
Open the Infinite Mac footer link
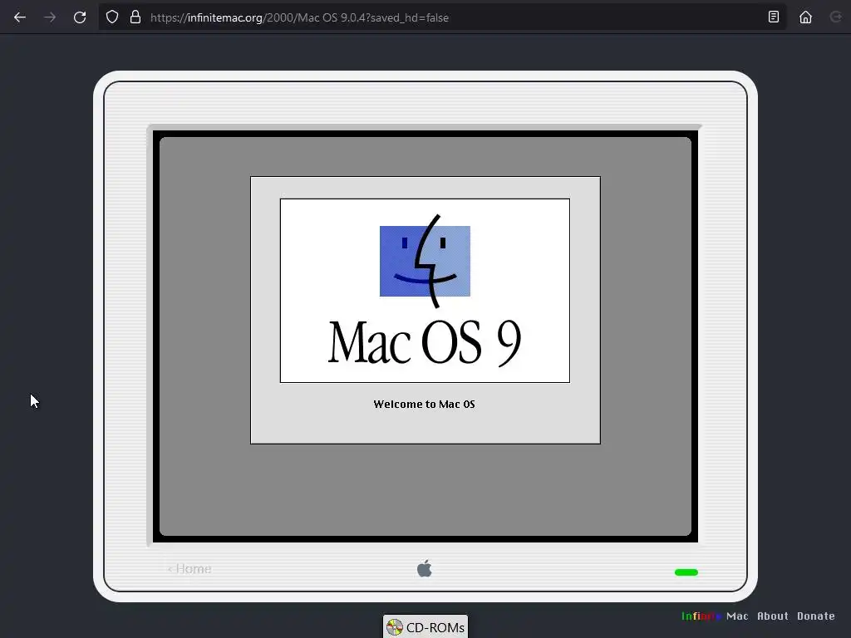pyautogui.click(x=715, y=616)
